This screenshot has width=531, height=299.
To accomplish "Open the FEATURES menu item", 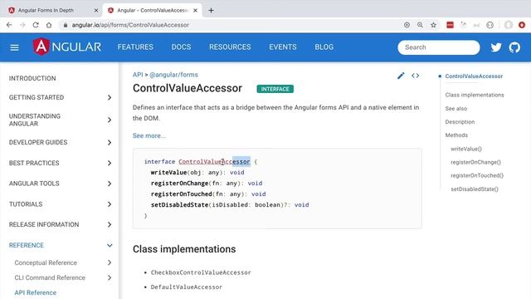I will click(135, 47).
